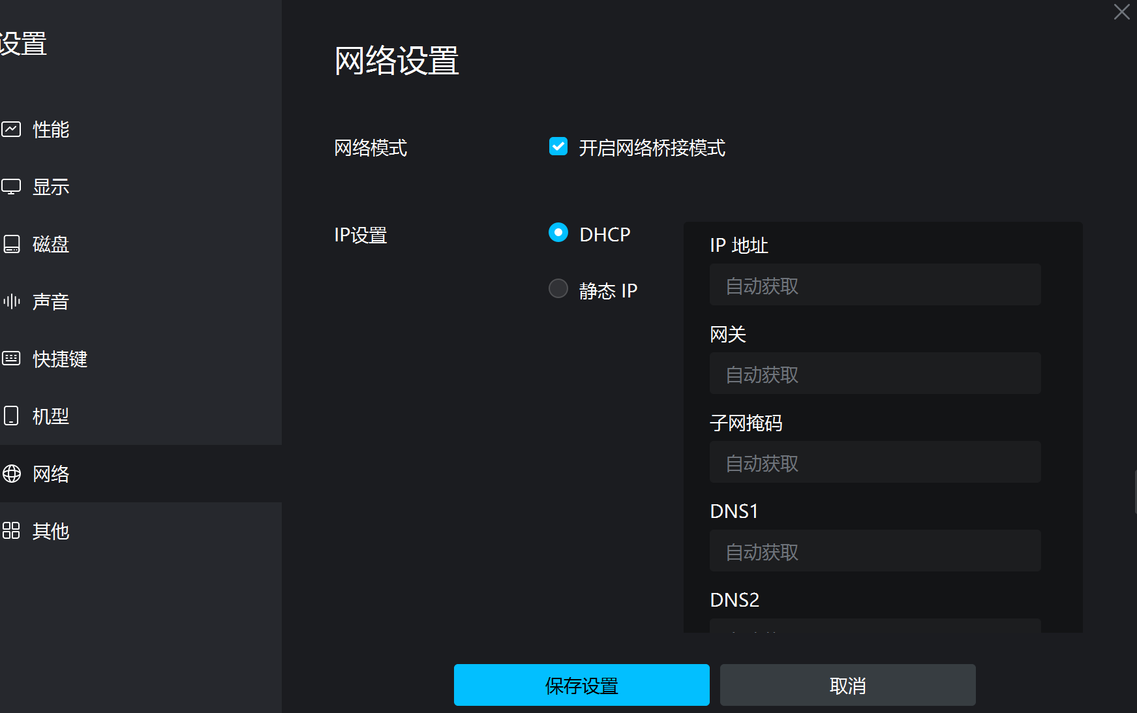Click the vertical scrollbar on the right edge
Screen dimensions: 1137x713
pyautogui.click(x=1135, y=492)
